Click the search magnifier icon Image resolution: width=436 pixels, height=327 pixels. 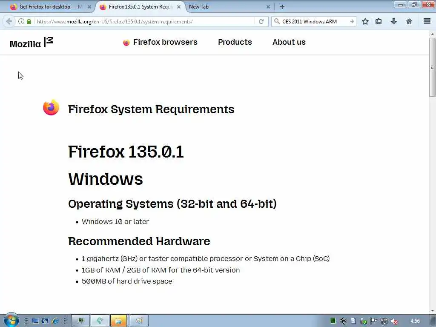tap(277, 21)
